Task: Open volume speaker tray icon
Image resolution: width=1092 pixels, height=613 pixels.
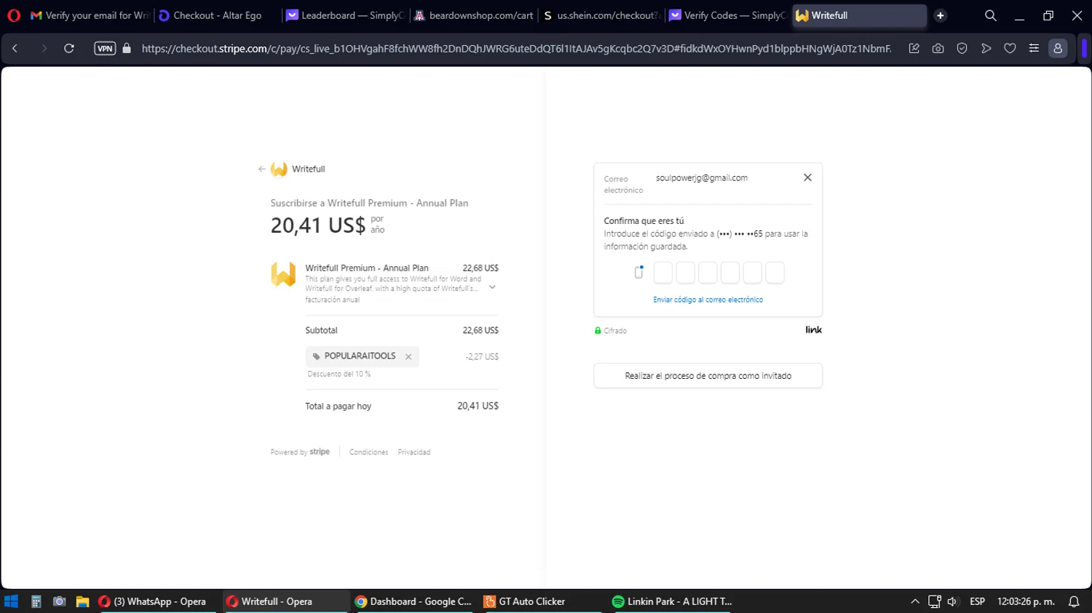Action: (x=952, y=601)
